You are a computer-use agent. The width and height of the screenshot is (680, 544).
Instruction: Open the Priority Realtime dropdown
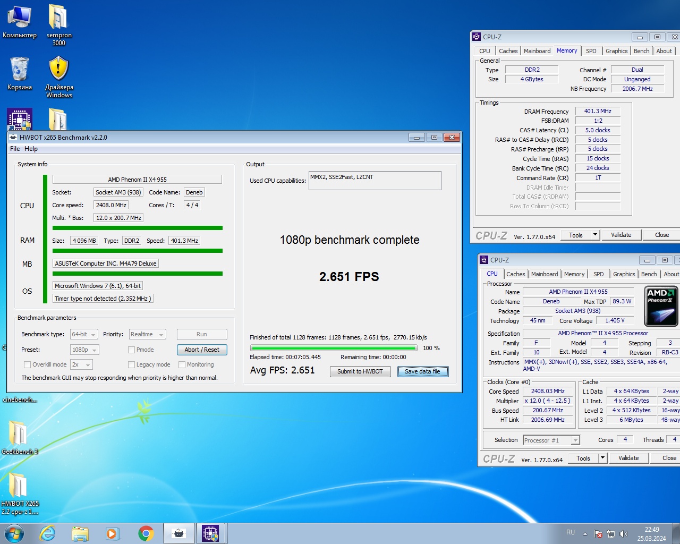pyautogui.click(x=147, y=334)
